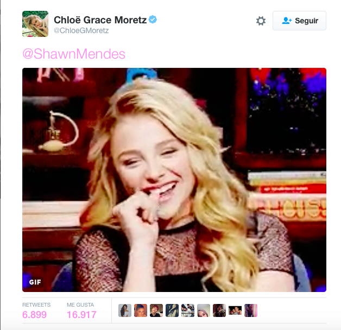Screen dimensions: 341x330
Task: Open avatar of long dark-haired woman in white
Action: point(125,310)
